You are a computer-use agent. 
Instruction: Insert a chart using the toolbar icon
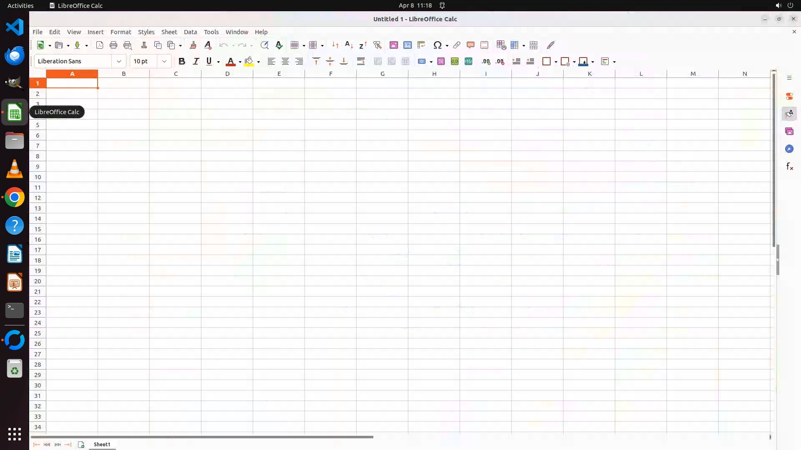coord(407,45)
